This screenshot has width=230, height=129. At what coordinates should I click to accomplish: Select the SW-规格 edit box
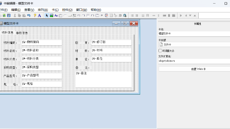click(x=42, y=84)
